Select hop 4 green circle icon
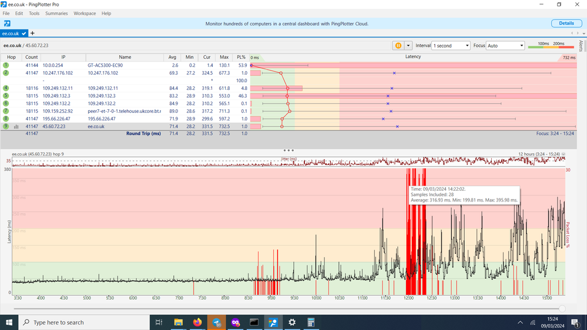 [6, 88]
